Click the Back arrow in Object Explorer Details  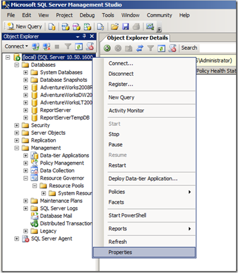click(x=107, y=48)
